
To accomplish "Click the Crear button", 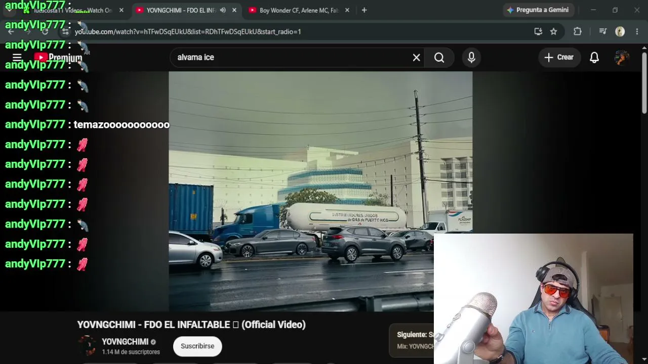I will point(559,58).
